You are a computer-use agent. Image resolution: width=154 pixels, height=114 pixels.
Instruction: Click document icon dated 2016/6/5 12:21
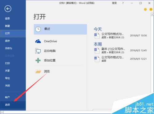coord(97,59)
